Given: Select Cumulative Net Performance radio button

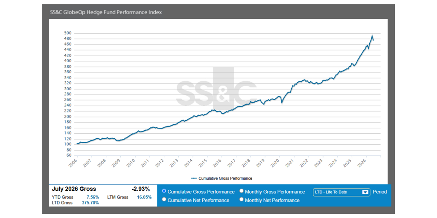Looking at the screenshot, I should [x=164, y=199].
